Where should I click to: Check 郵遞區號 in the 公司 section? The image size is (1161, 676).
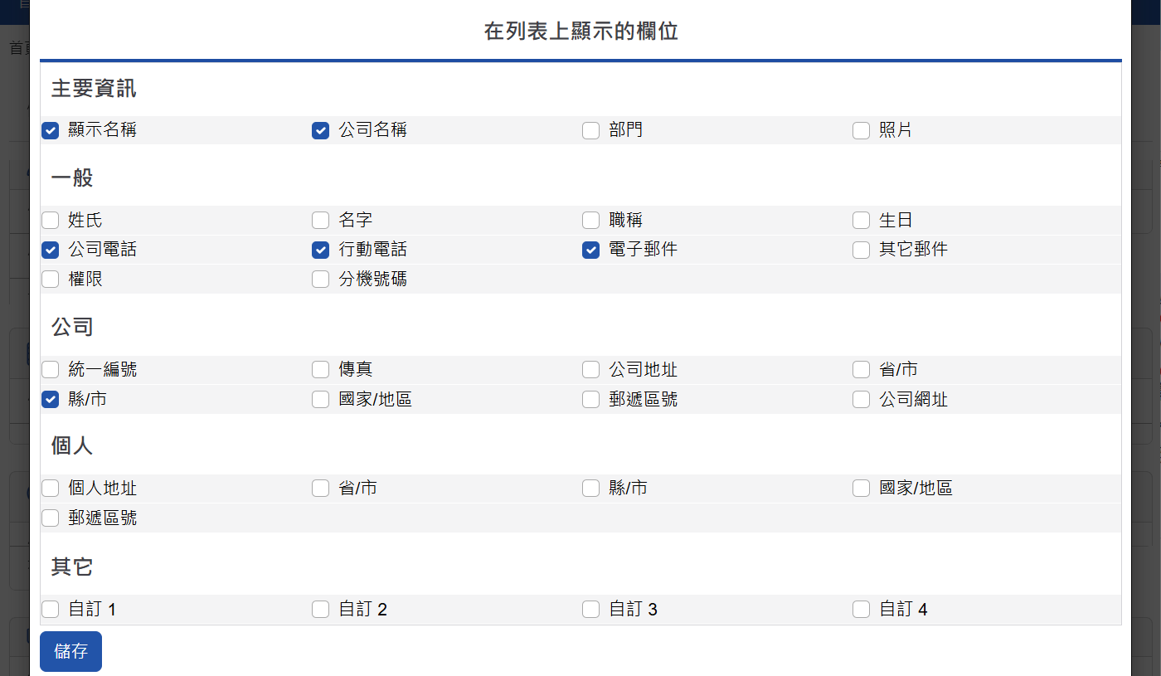591,400
